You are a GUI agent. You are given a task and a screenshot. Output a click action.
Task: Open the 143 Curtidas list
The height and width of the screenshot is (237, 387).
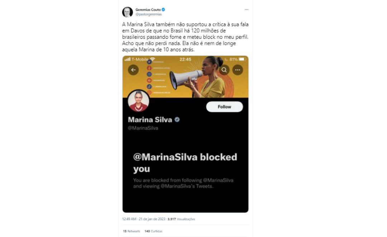pos(153,231)
